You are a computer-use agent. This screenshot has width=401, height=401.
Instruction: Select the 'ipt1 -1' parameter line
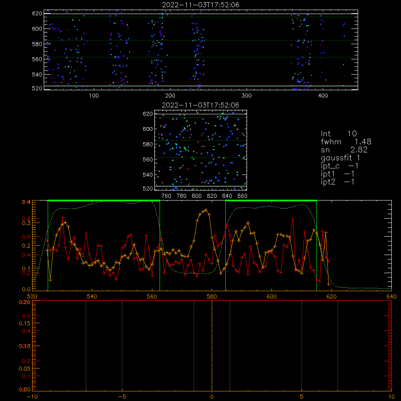point(338,174)
